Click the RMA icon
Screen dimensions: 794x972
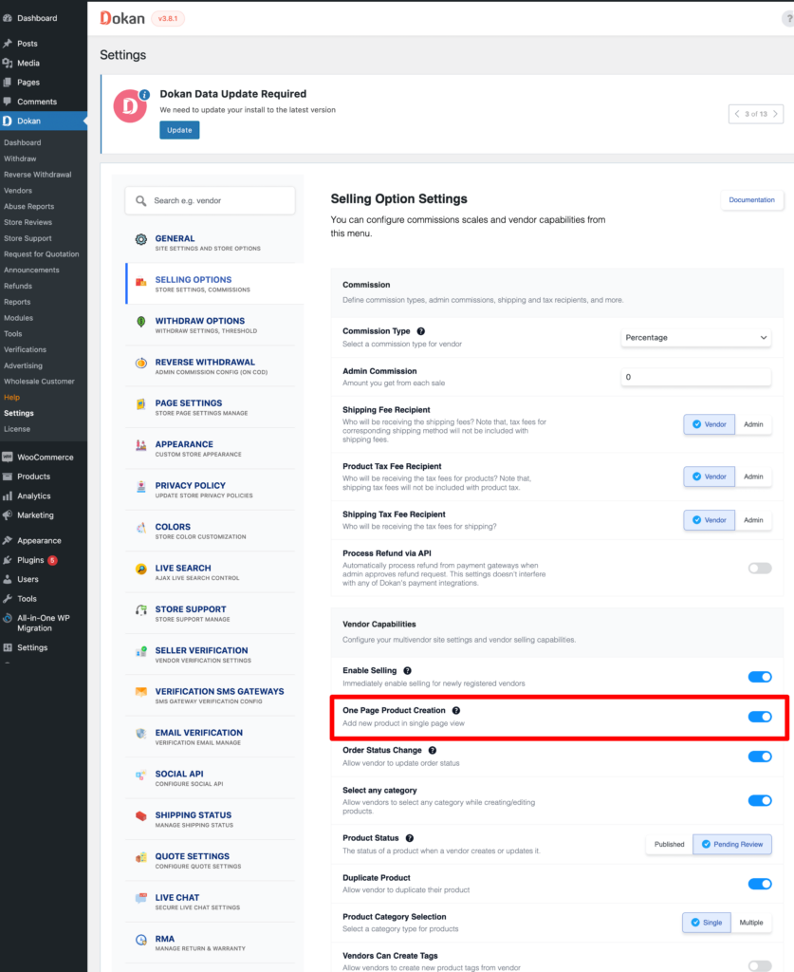tap(141, 940)
